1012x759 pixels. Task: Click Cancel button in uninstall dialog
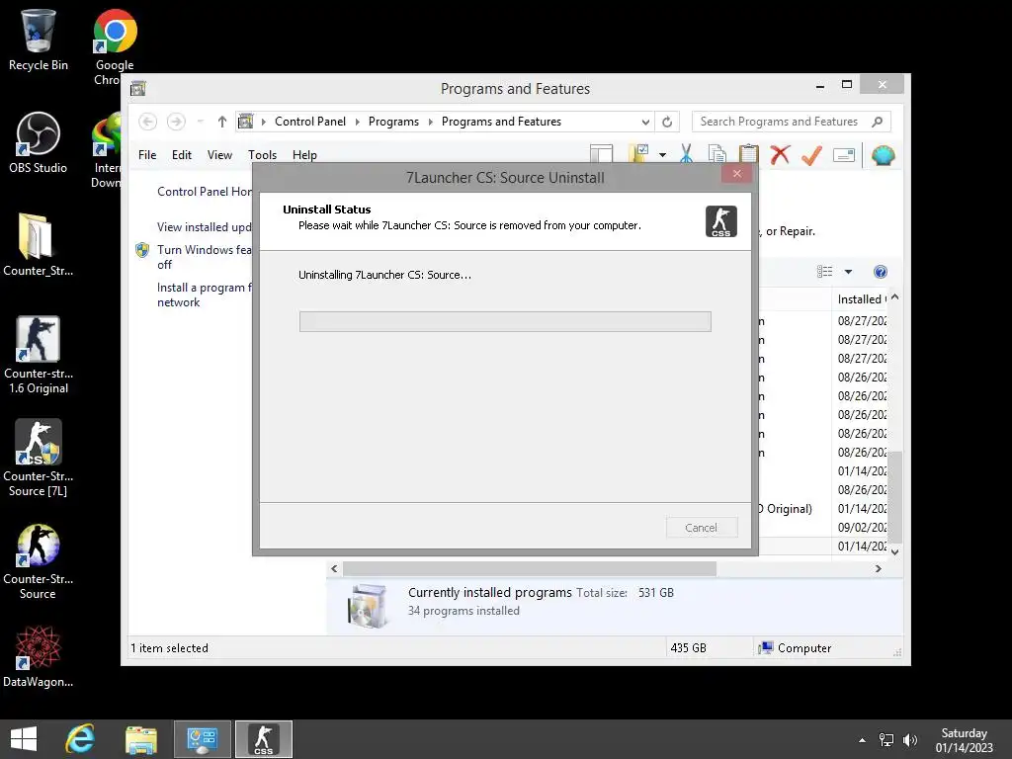point(702,528)
